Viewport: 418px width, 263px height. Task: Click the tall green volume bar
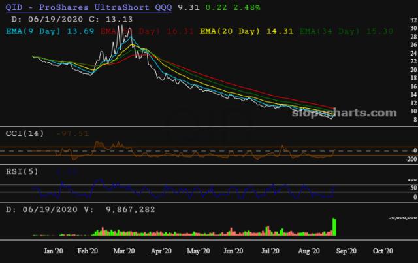coord(334,227)
